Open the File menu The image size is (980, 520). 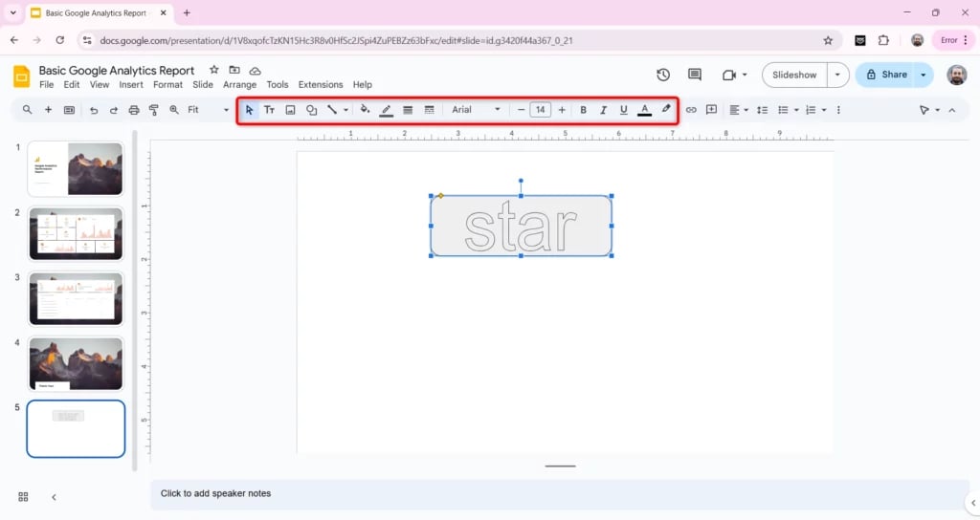pos(46,85)
